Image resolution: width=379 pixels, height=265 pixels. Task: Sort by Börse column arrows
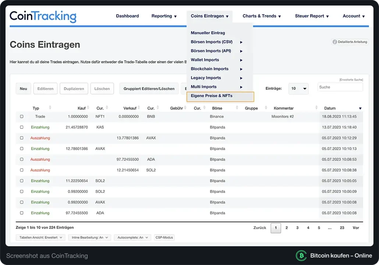(x=237, y=107)
